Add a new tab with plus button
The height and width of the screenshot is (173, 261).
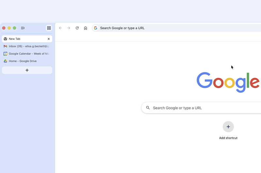pyautogui.click(x=27, y=70)
